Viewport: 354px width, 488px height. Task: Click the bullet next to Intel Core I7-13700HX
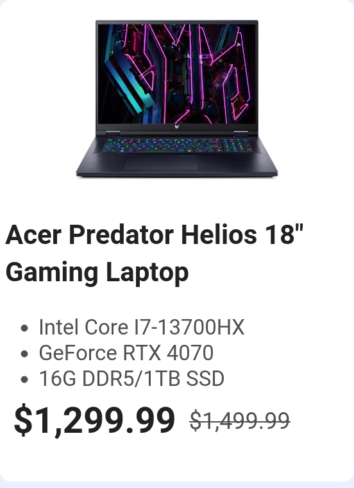[24, 328]
